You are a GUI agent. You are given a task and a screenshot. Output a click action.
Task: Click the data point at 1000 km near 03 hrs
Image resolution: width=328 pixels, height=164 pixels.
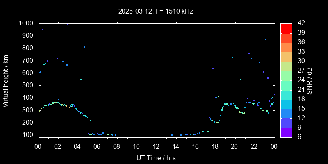click(68, 24)
